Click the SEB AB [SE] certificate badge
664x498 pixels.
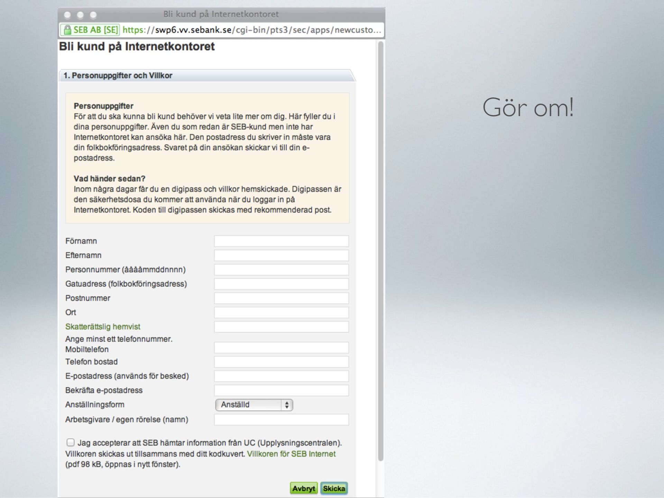(90, 30)
